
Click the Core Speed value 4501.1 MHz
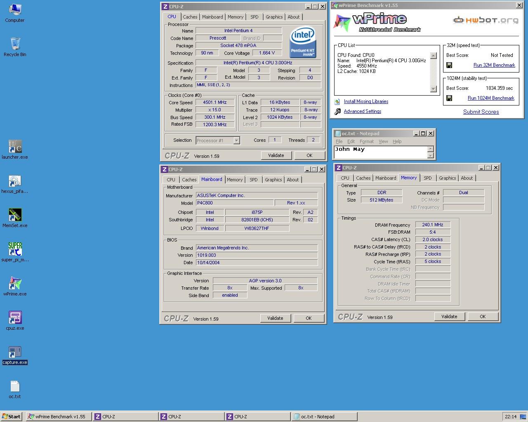coord(215,102)
